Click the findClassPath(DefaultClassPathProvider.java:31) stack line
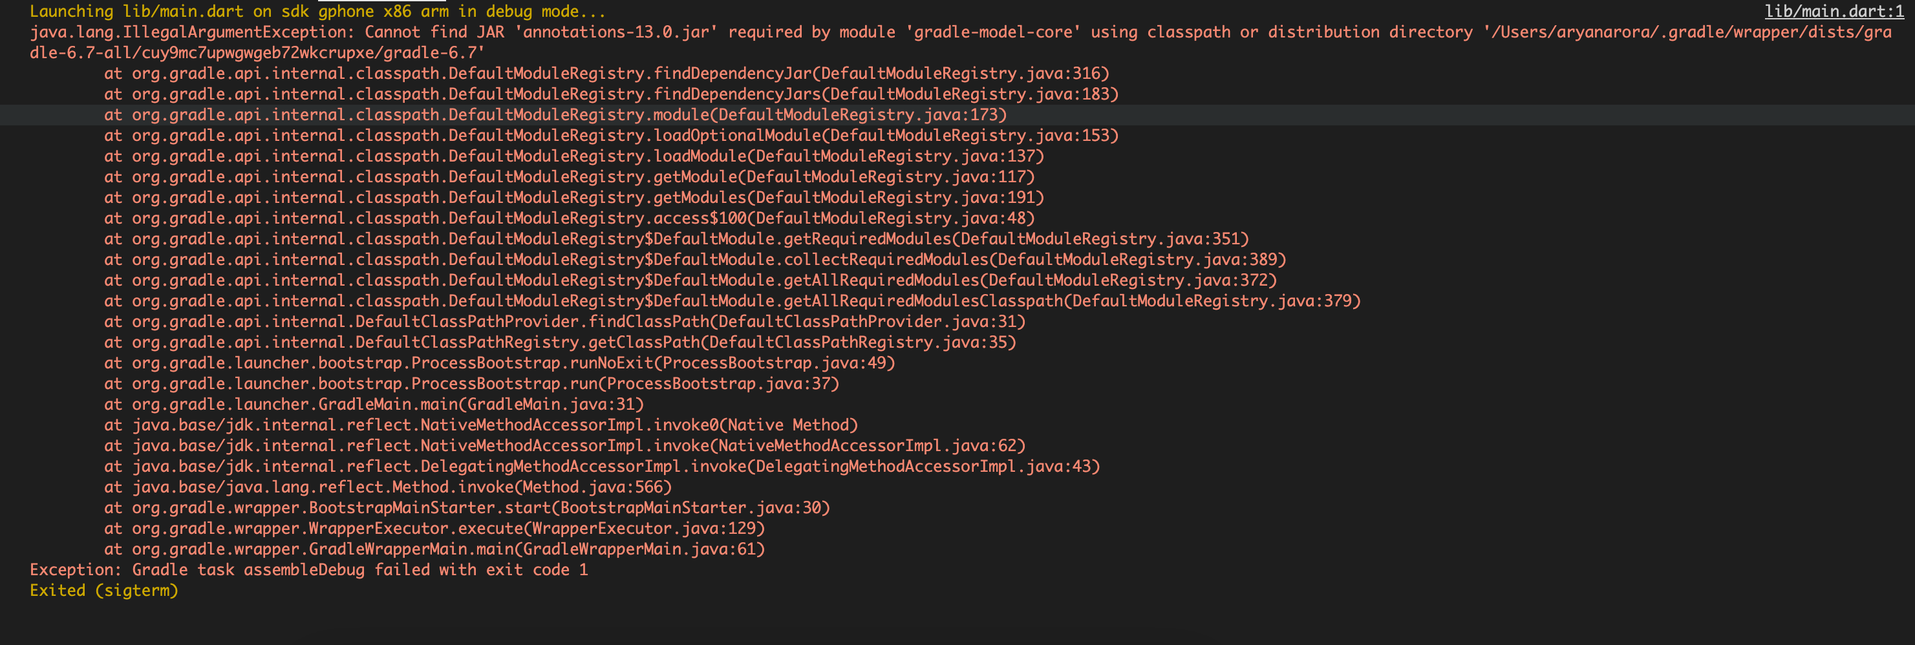 coord(565,322)
